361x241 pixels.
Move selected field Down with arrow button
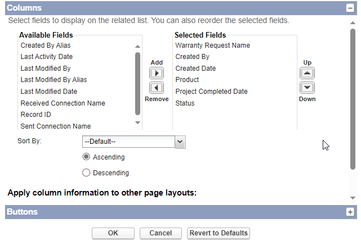point(307,88)
